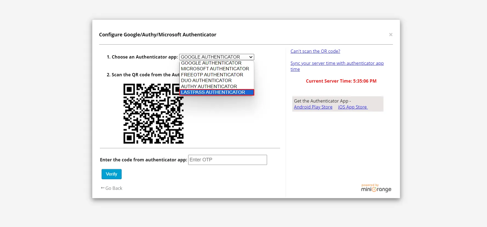The image size is (487, 227).
Task: Open Sync your server time link
Action: pos(337,66)
